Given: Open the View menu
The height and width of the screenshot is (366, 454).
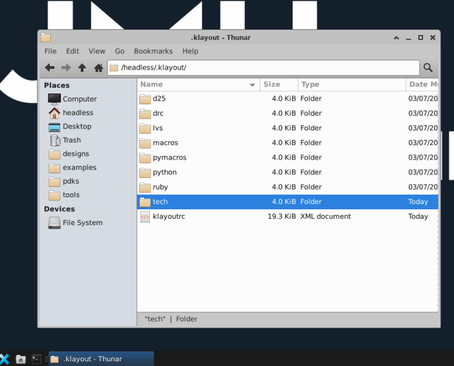Looking at the screenshot, I should (x=97, y=51).
